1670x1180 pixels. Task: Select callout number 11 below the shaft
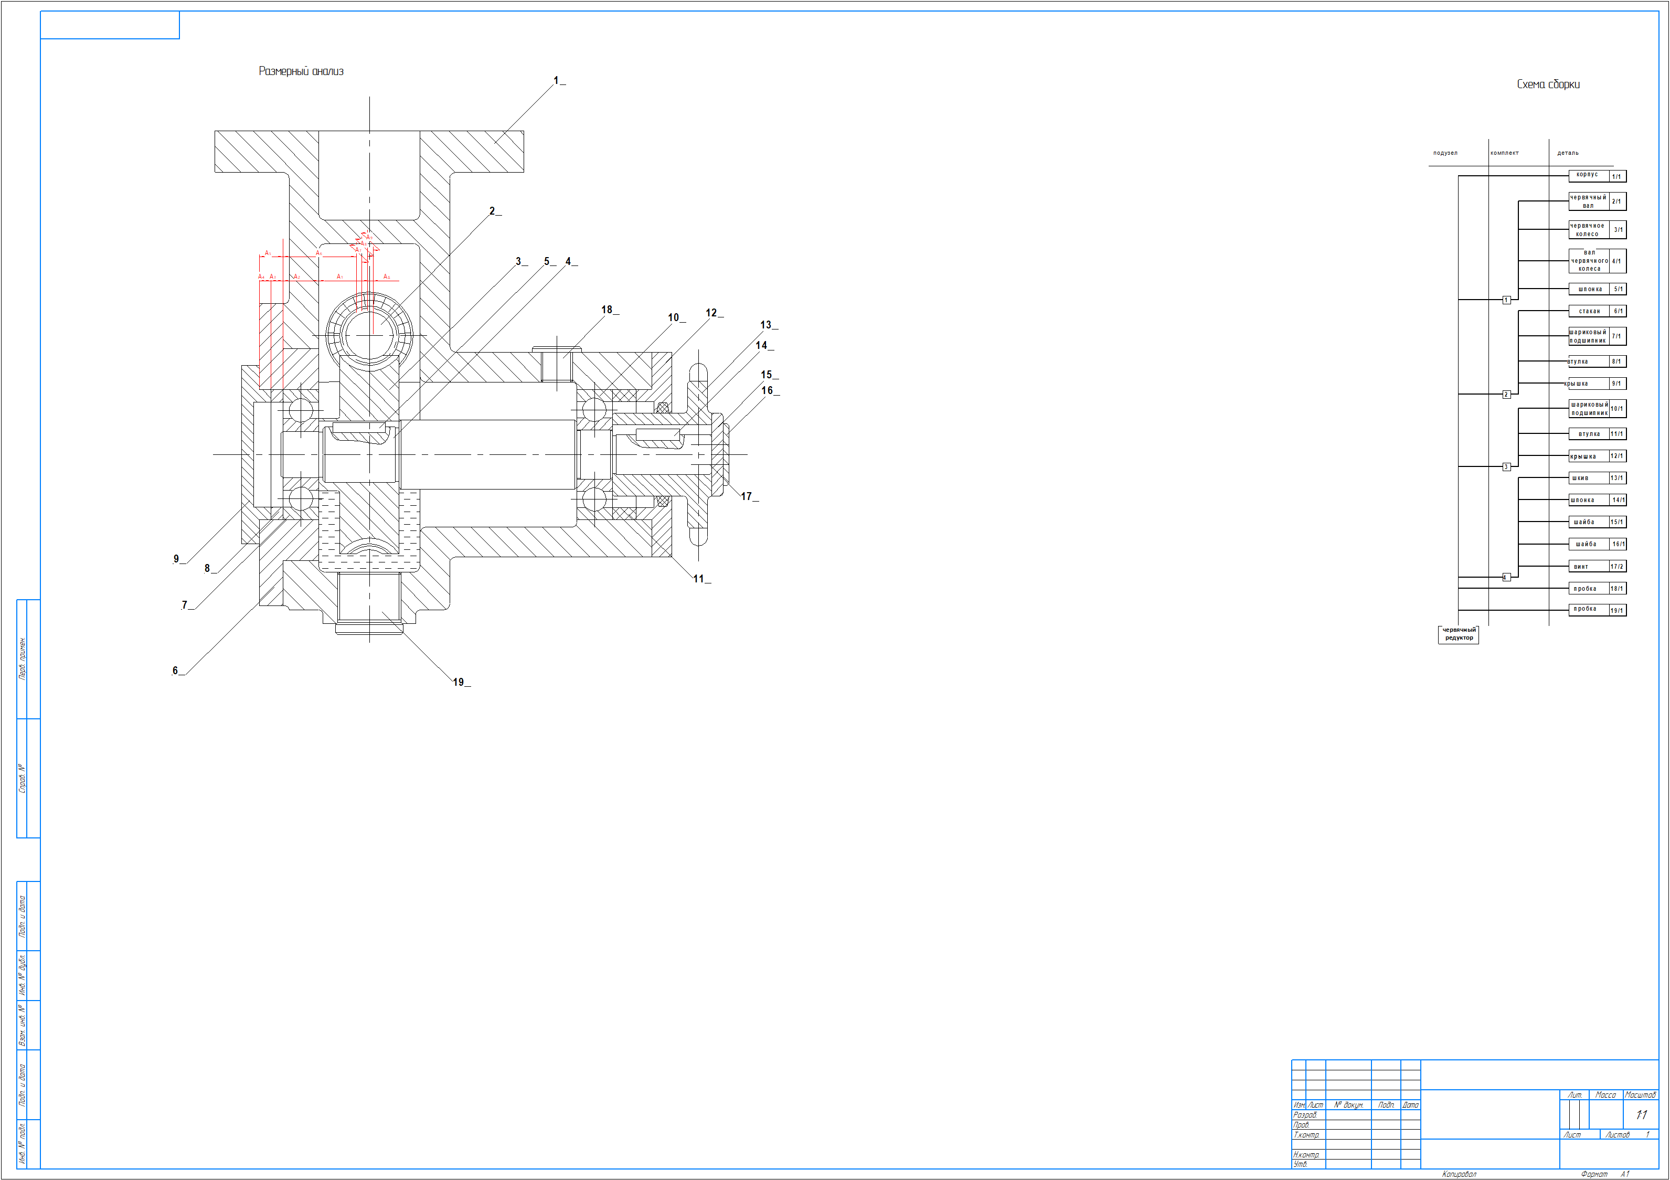point(698,579)
